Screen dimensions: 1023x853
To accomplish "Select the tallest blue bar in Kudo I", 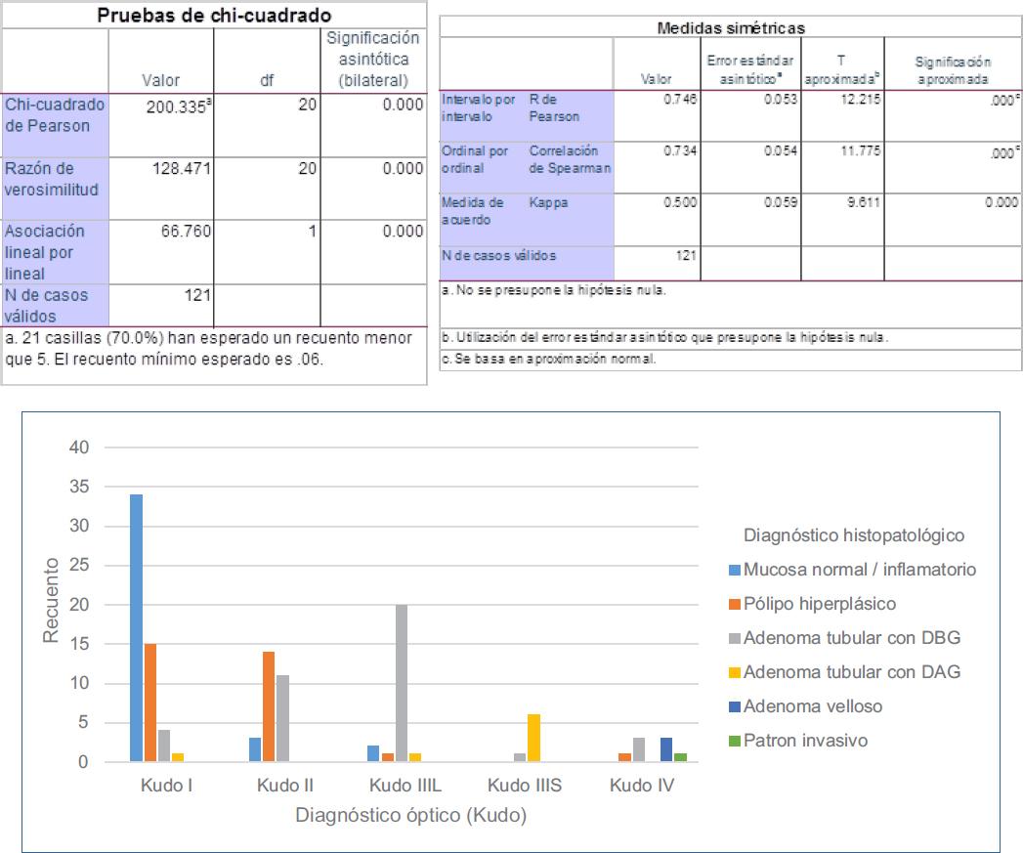I will (136, 628).
